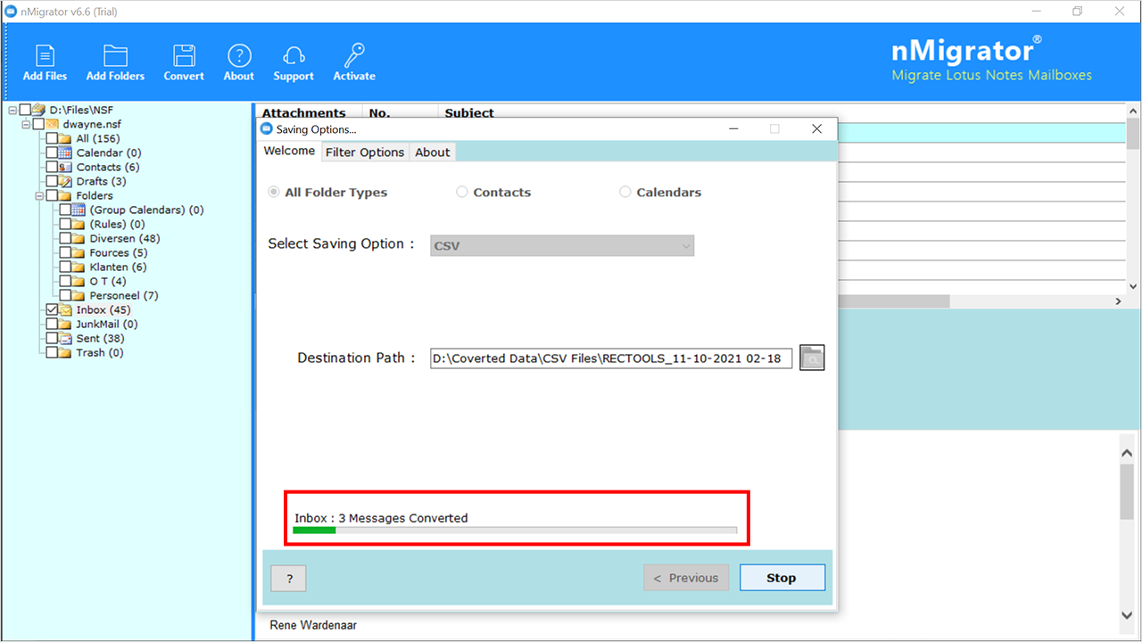Click the Add Files toolbar icon

pyautogui.click(x=45, y=55)
